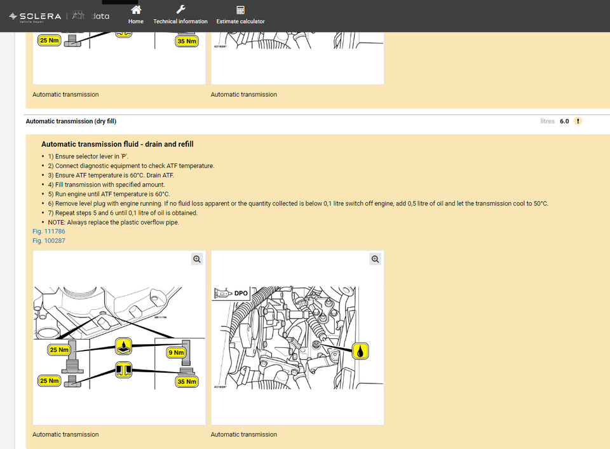The width and height of the screenshot is (610, 449).
Task: Click heading 'Automatic transmission fluid - drain and refill'
Action: click(x=117, y=144)
